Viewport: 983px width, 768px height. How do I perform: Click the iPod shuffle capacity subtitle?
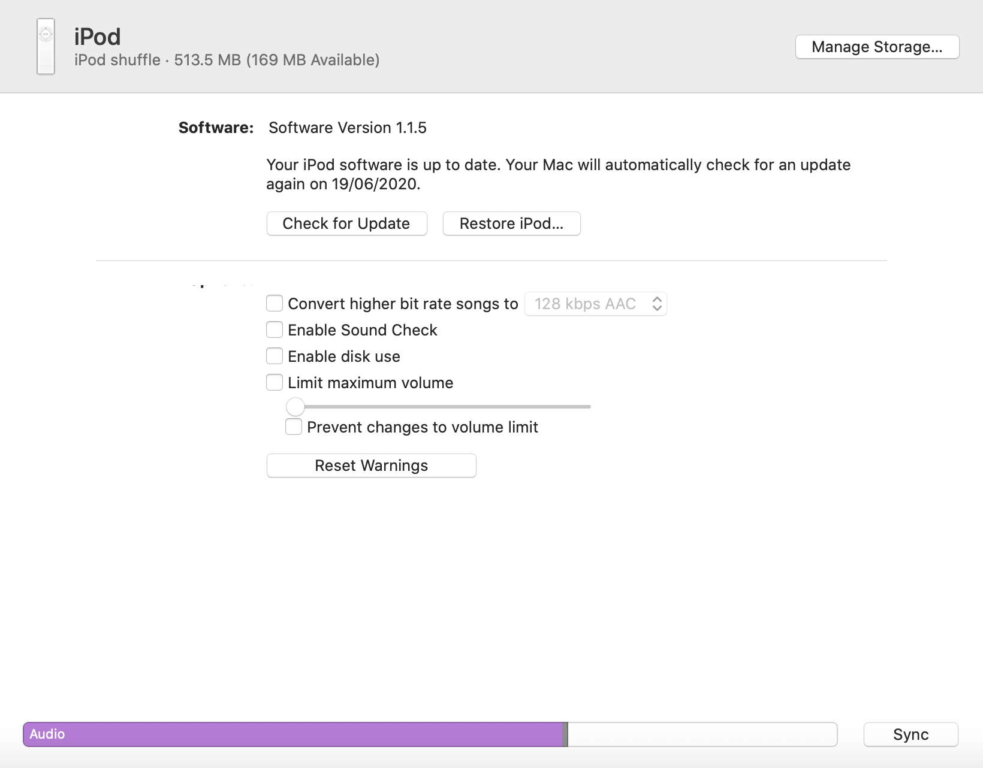(x=227, y=60)
